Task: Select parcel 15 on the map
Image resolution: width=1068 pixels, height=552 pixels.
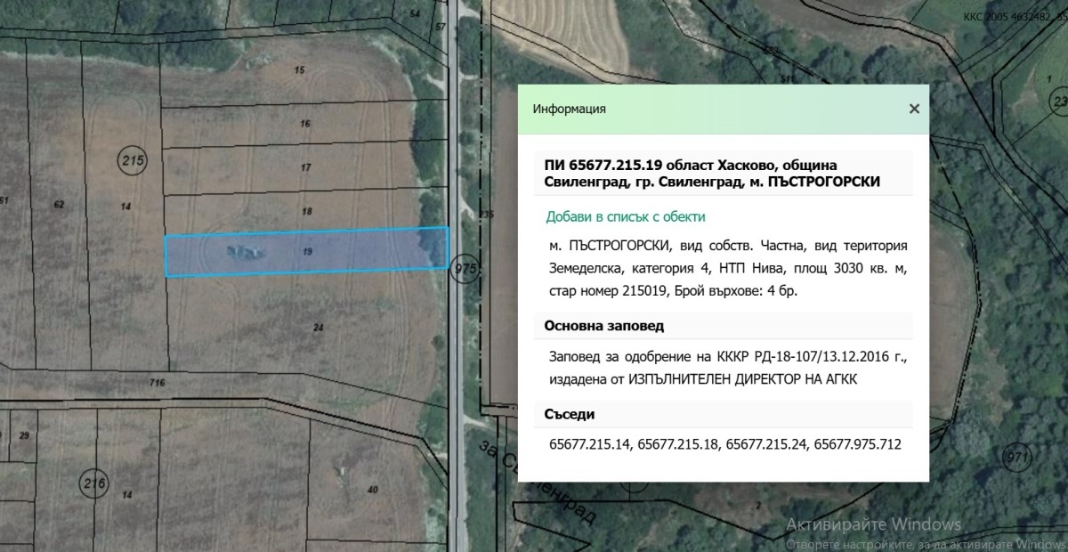Action: coord(298,69)
